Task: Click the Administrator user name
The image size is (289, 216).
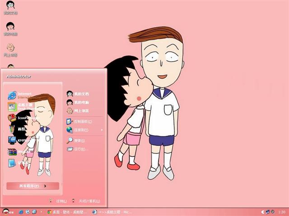Action: pyautogui.click(x=19, y=76)
